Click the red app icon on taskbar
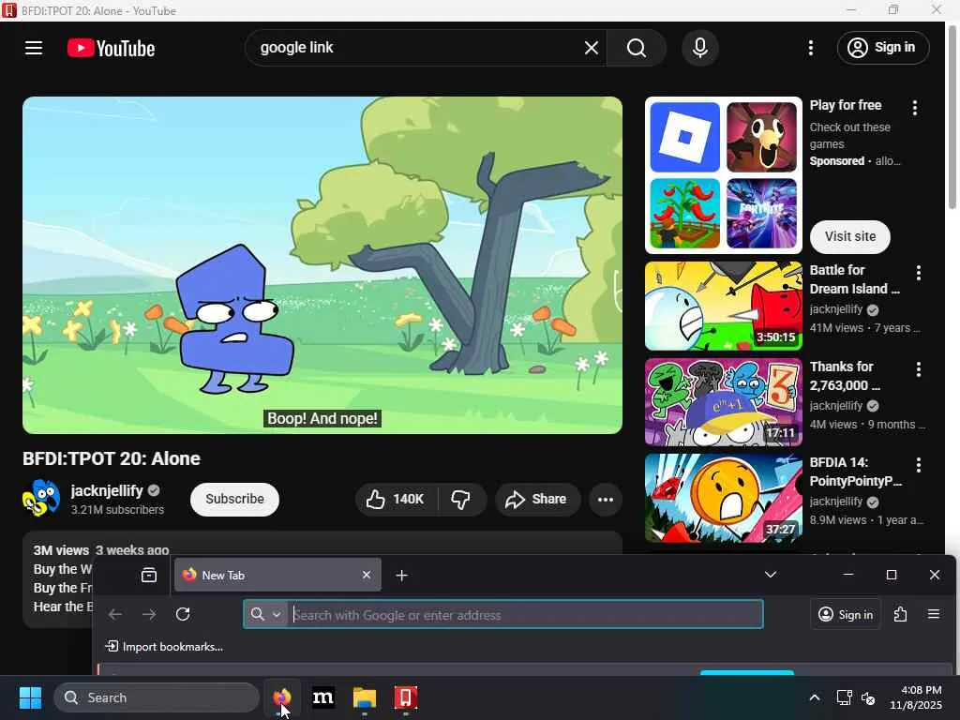Image resolution: width=960 pixels, height=720 pixels. [405, 697]
